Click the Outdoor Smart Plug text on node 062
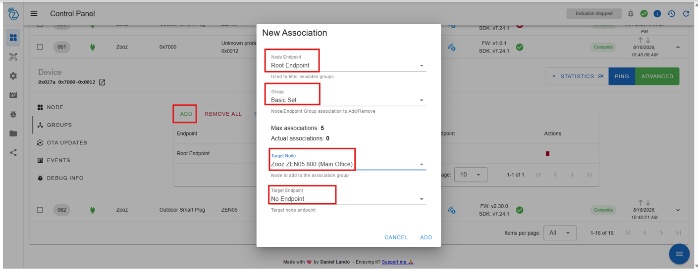The height and width of the screenshot is (271, 698). tap(182, 210)
